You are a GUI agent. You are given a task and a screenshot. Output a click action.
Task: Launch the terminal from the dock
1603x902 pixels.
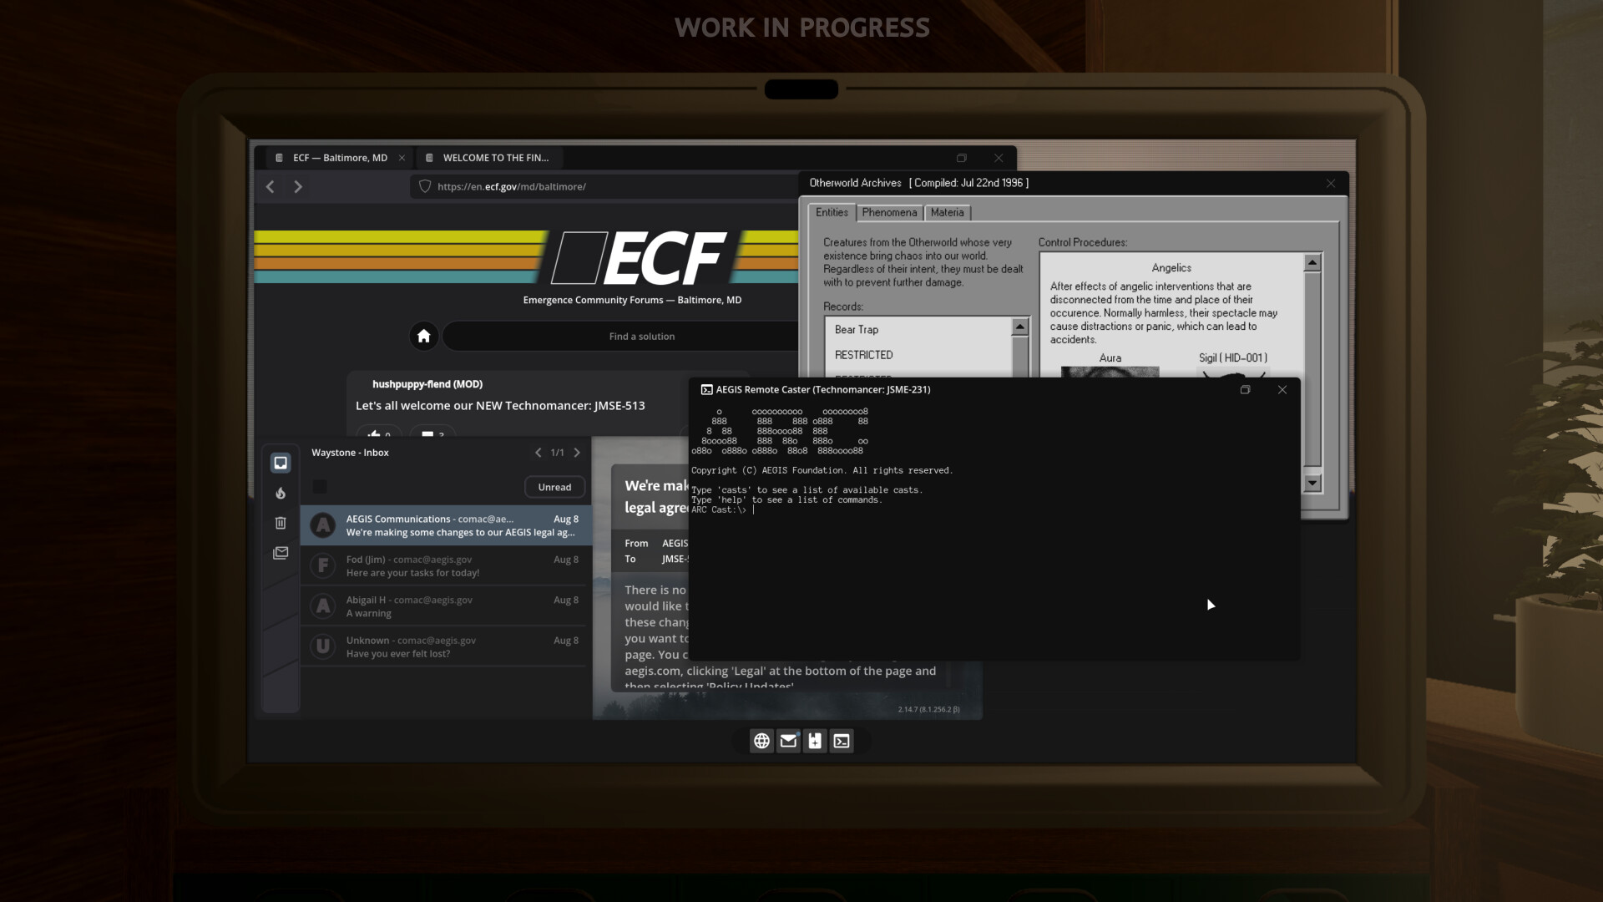click(x=842, y=741)
